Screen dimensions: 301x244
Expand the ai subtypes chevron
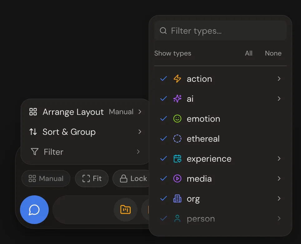(279, 99)
